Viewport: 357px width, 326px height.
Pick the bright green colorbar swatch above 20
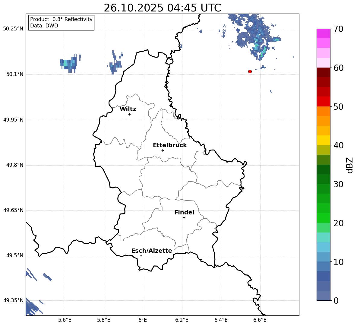(323, 218)
